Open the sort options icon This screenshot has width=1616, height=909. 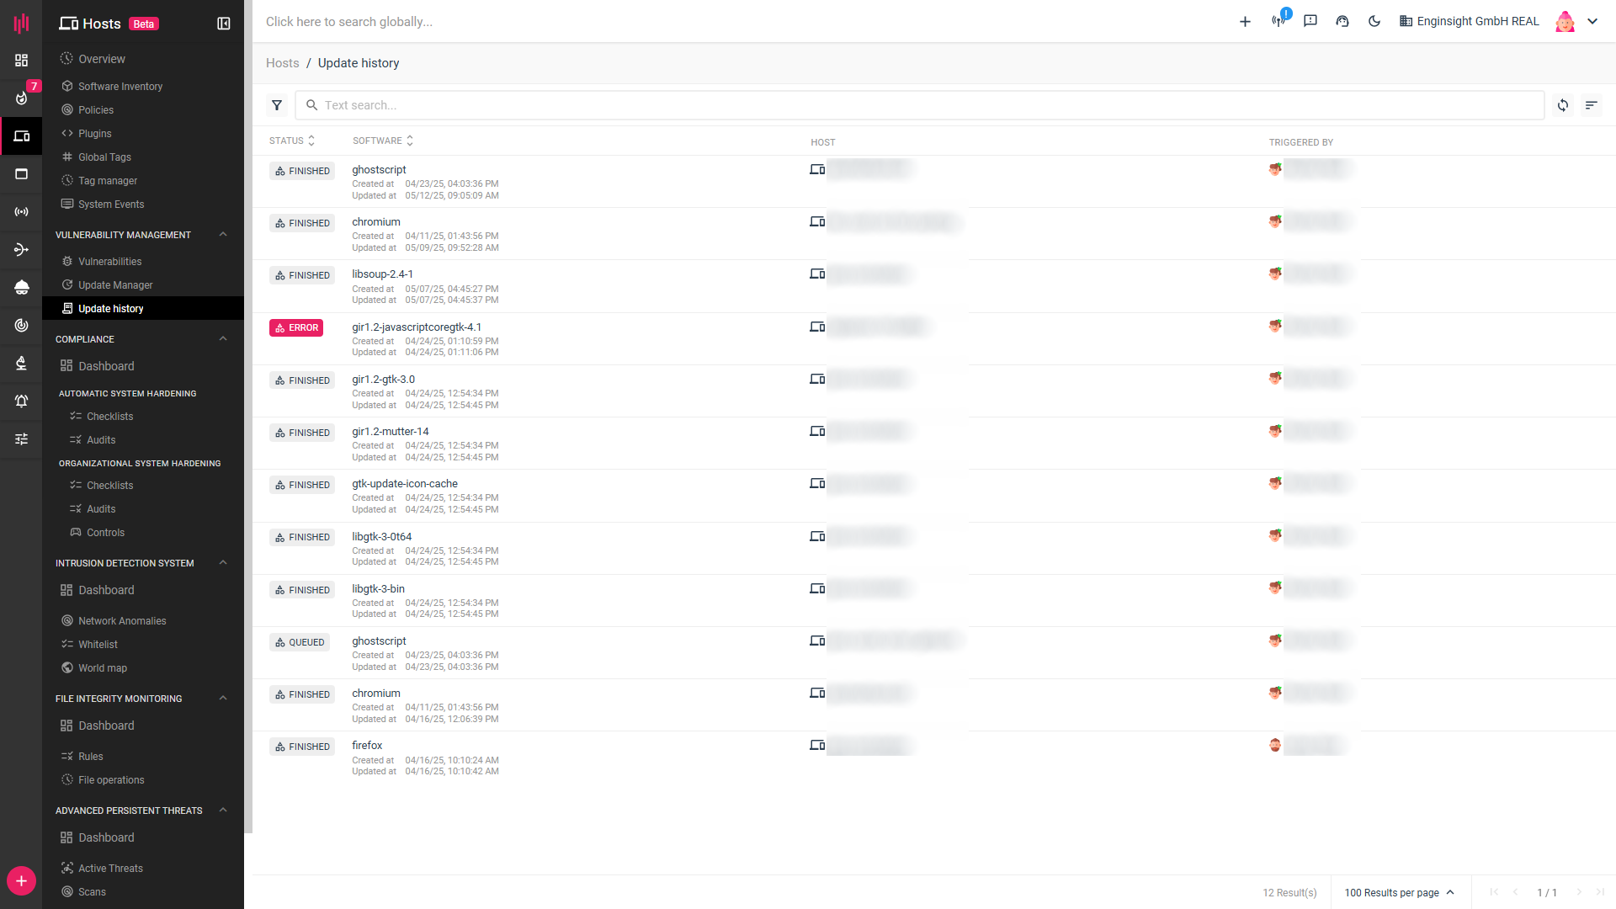[x=1592, y=105]
